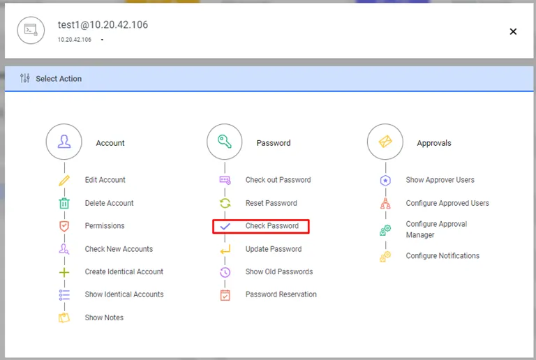Open Password Reservation
Screen dimensions: 536x360
[281, 294]
